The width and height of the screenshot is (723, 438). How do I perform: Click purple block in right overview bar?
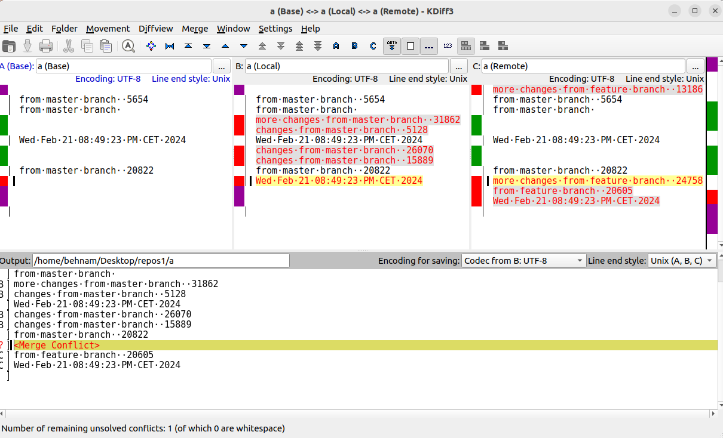pyautogui.click(x=712, y=218)
